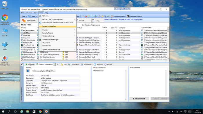Open the Action Center notifications icon
203x114 pixels.
[185, 112]
